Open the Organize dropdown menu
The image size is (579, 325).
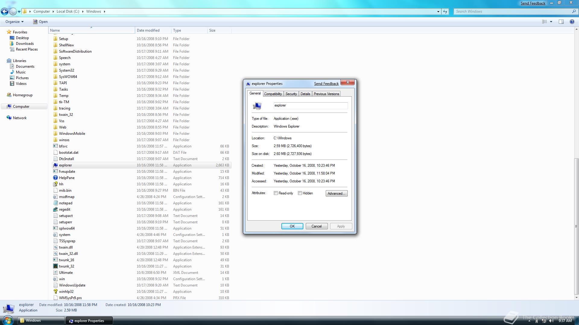14,22
